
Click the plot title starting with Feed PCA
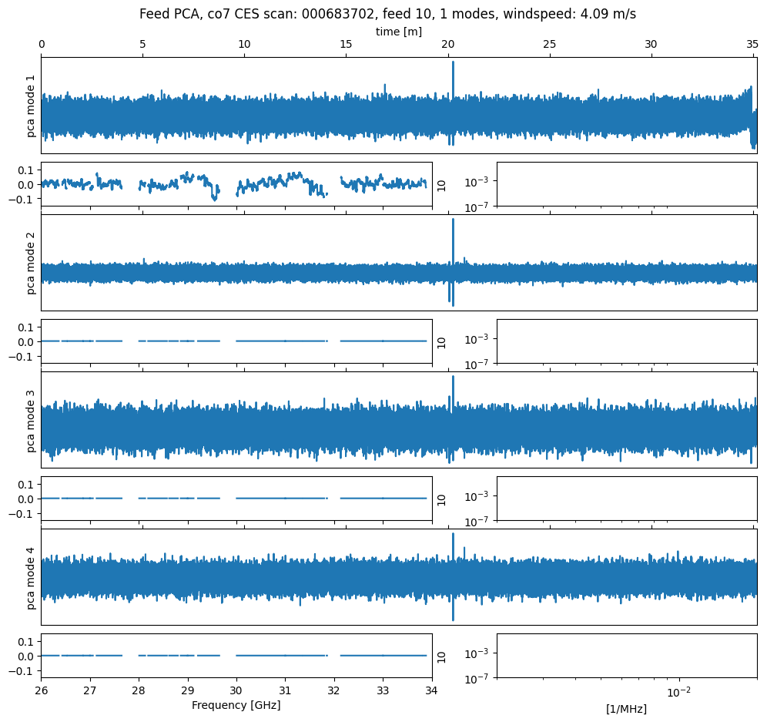point(387,15)
